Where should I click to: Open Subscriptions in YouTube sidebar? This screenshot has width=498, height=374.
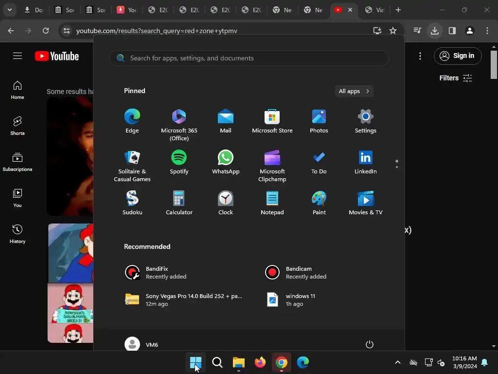[18, 162]
